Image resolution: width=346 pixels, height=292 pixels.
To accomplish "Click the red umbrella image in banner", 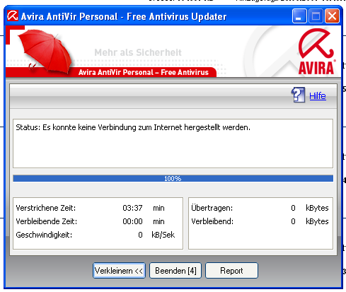I will tap(45, 51).
